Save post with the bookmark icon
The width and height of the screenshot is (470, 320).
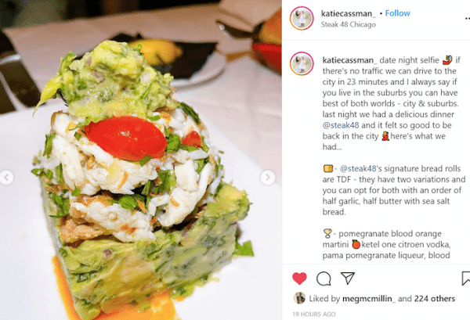point(465,279)
